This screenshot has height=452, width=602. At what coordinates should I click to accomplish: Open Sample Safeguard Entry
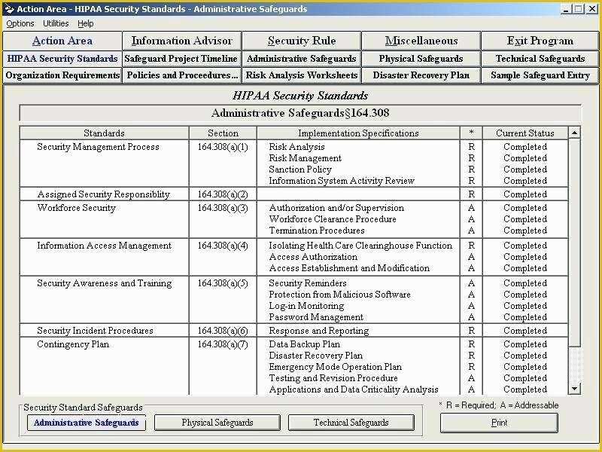(540, 75)
